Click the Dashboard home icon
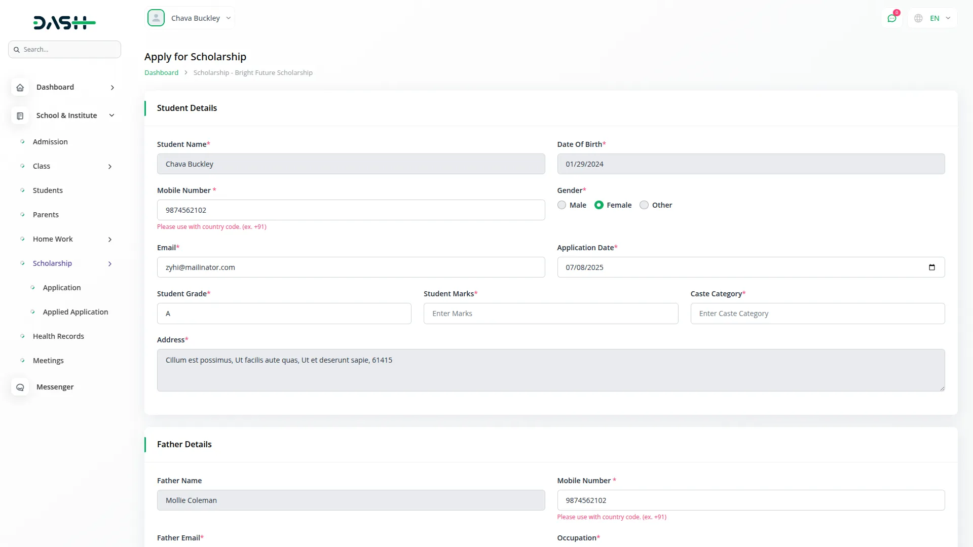Image resolution: width=973 pixels, height=547 pixels. (20, 87)
